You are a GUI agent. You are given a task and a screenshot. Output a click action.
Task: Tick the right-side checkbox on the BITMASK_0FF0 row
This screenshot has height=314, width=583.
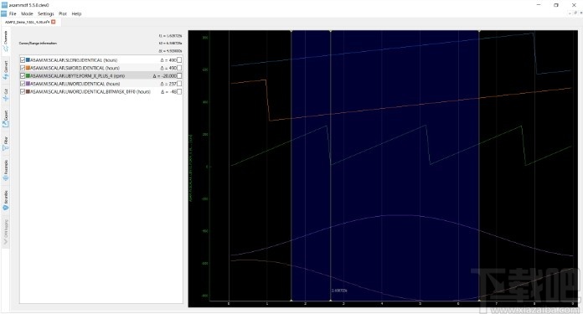pyautogui.click(x=179, y=91)
